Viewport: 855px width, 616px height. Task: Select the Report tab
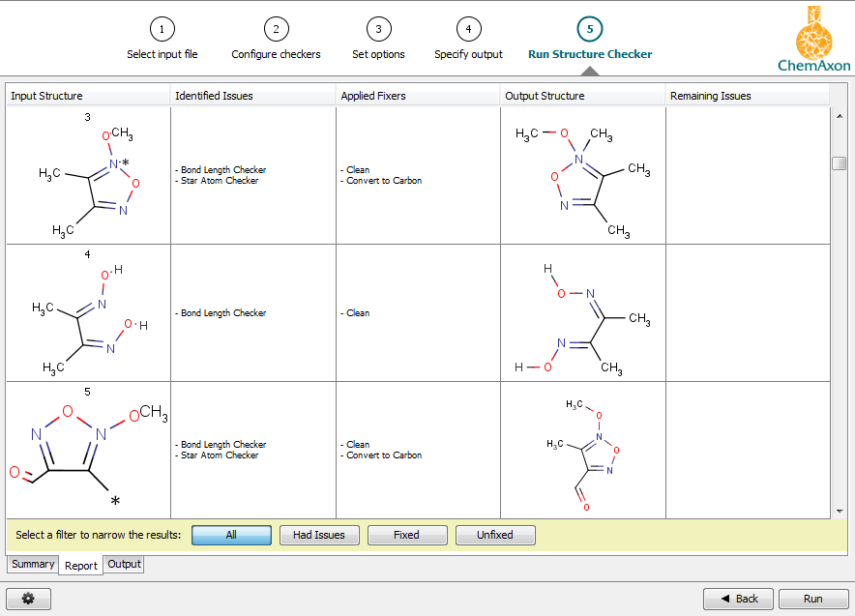point(79,565)
